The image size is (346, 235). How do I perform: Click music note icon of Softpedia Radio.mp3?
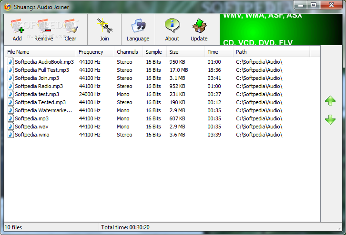click(x=10, y=86)
